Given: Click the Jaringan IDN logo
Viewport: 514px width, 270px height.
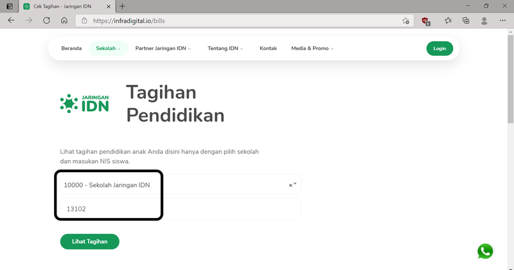Looking at the screenshot, I should click(85, 104).
